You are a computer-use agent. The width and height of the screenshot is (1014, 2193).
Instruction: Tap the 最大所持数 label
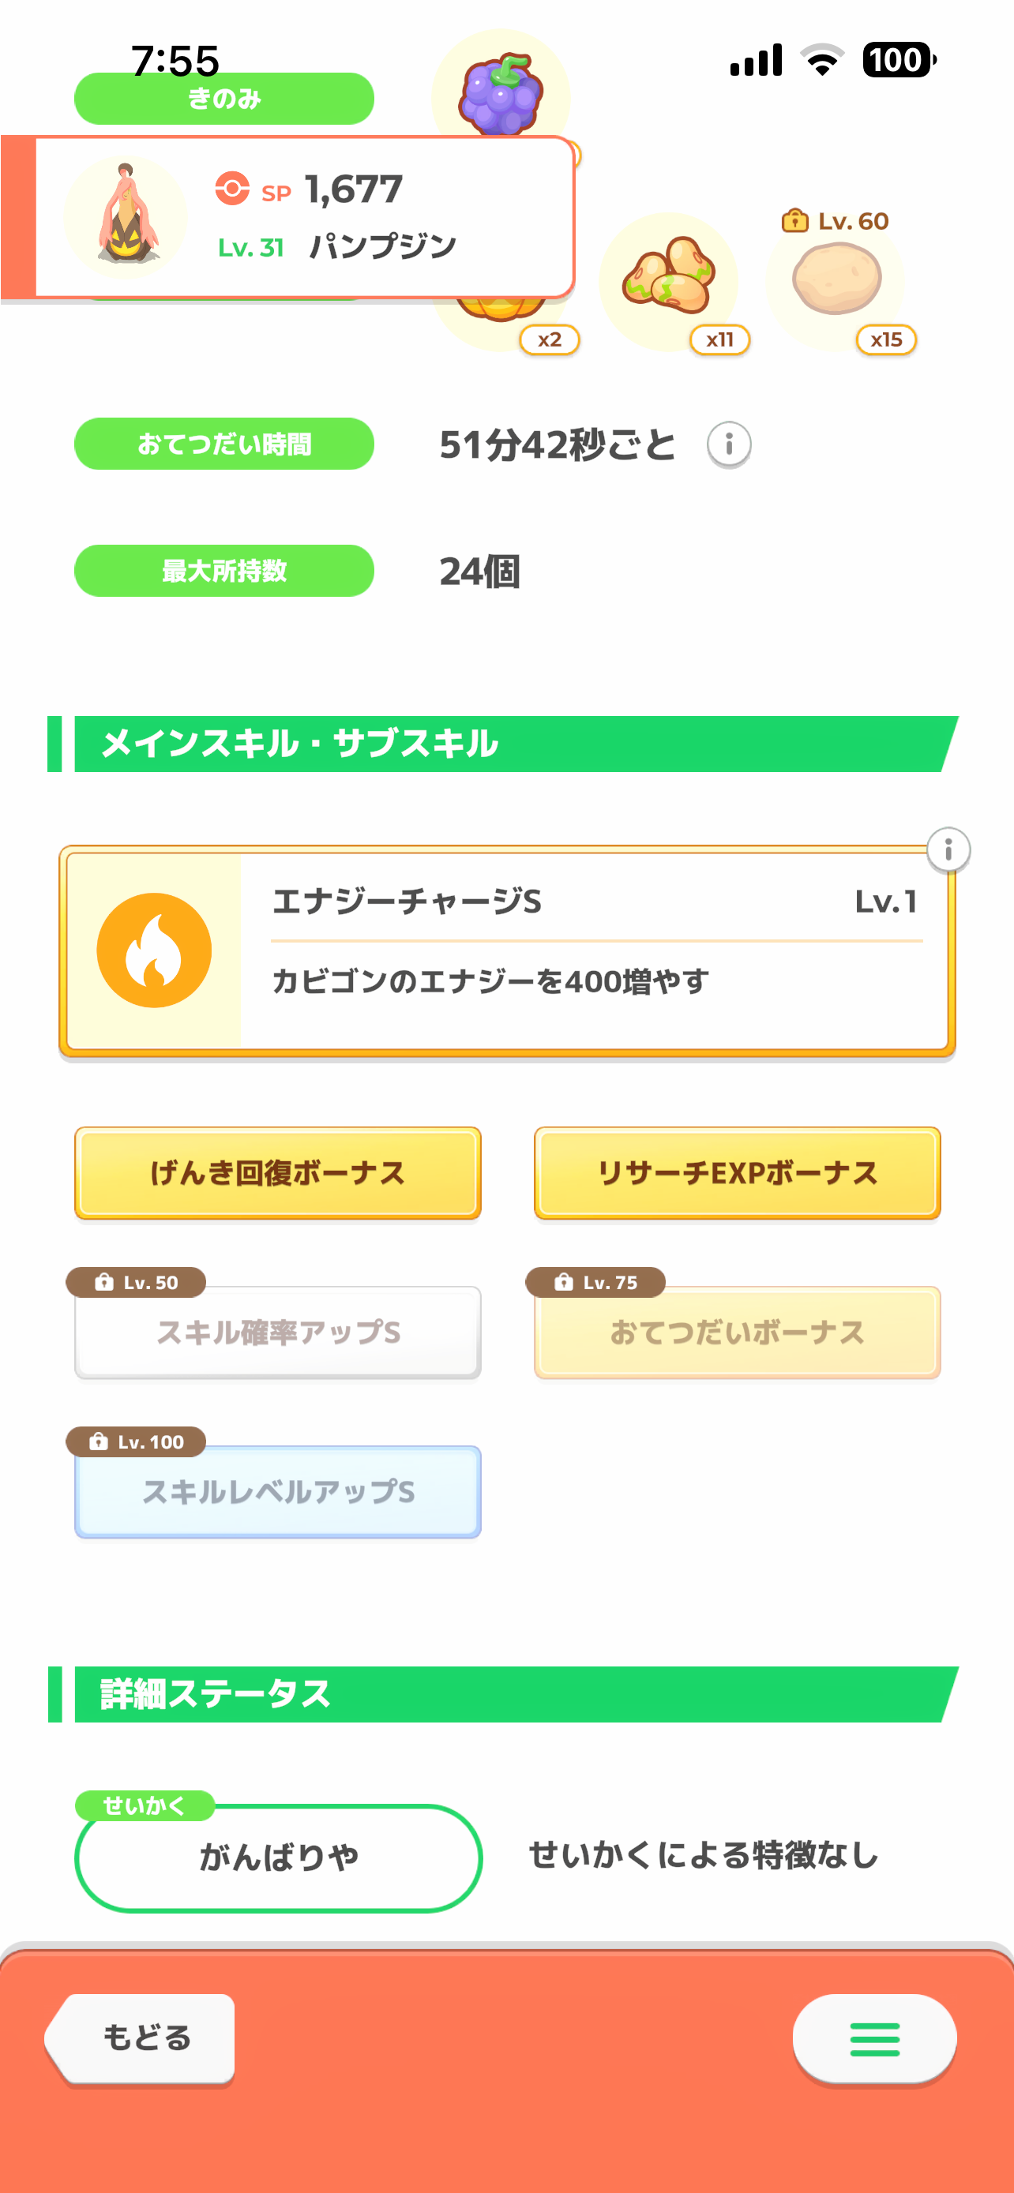click(x=224, y=571)
